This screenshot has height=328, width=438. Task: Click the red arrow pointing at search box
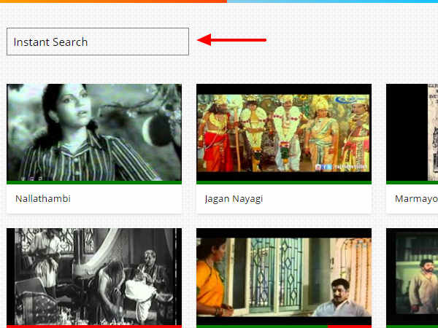[x=231, y=39]
